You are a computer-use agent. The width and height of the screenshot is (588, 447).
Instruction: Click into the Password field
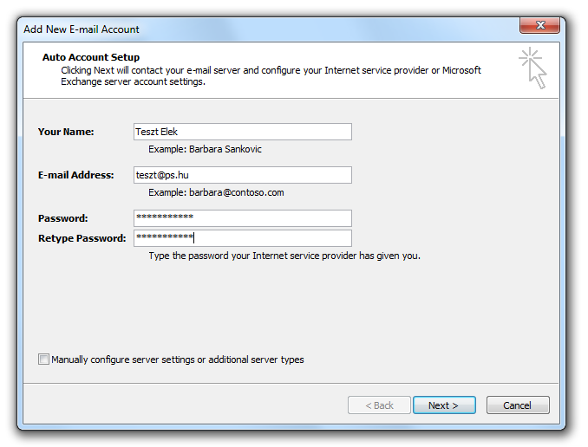pos(243,218)
